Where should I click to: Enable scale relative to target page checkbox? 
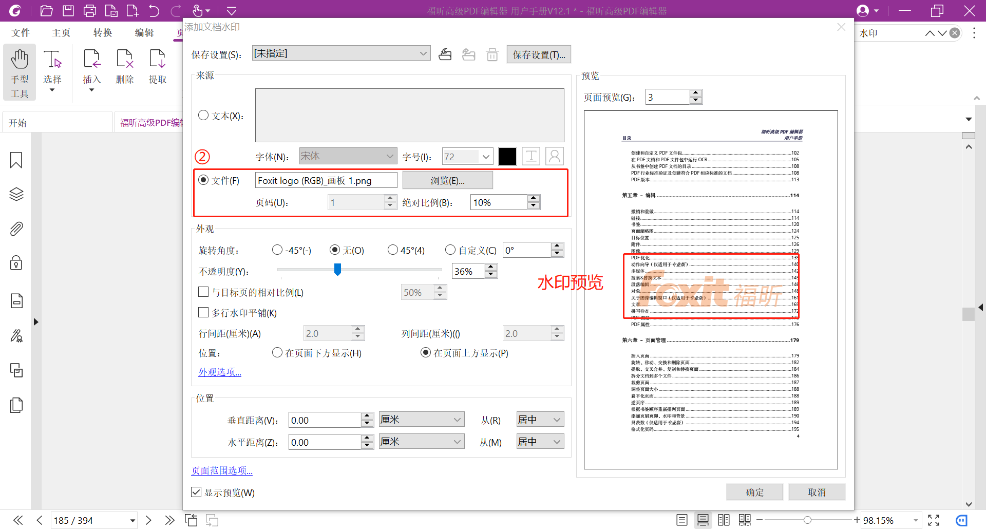tap(203, 292)
